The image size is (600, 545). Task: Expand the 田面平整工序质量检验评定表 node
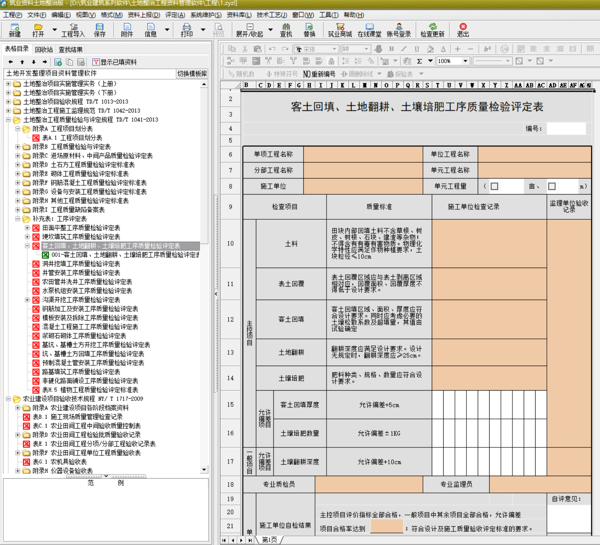(27, 228)
